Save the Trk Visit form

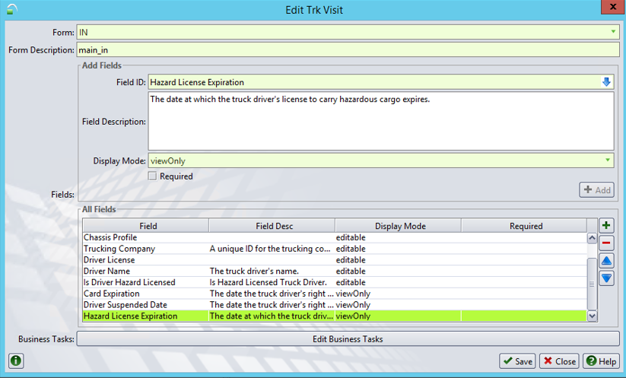(517, 361)
